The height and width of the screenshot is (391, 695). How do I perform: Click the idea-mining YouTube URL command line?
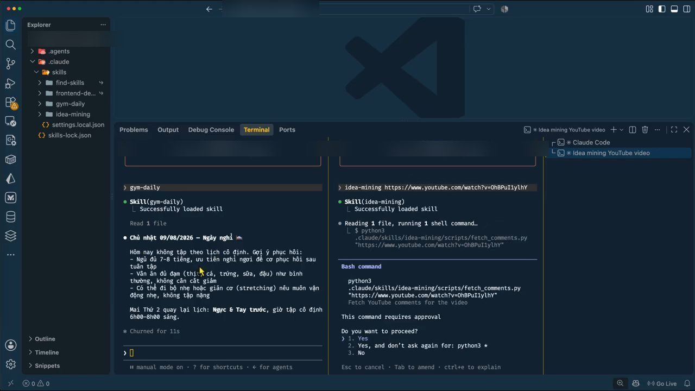pos(437,187)
